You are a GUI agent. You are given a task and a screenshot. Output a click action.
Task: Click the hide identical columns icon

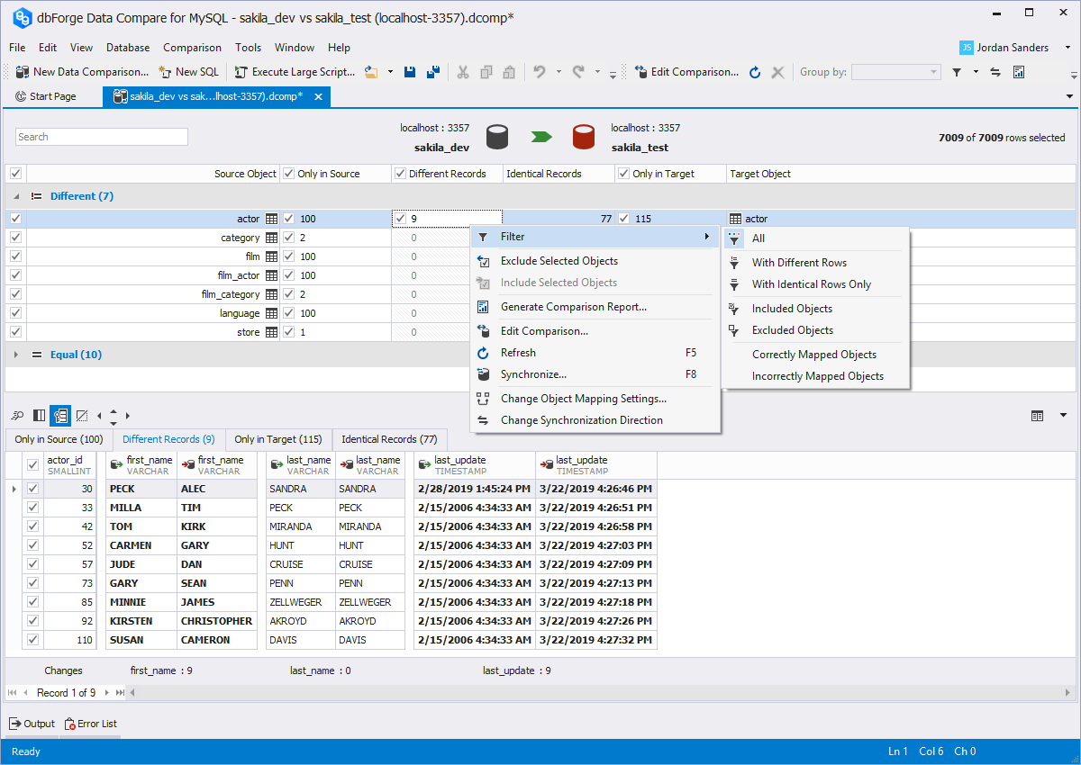[x=82, y=416]
